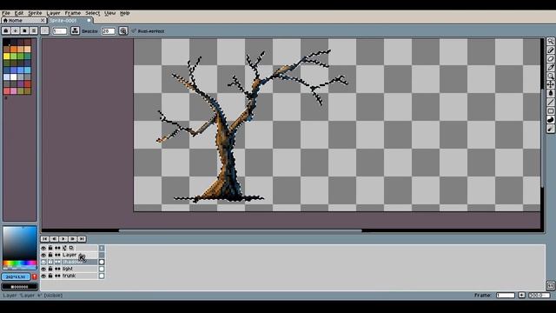
Task: Lock the shadows layer
Action: (50, 262)
